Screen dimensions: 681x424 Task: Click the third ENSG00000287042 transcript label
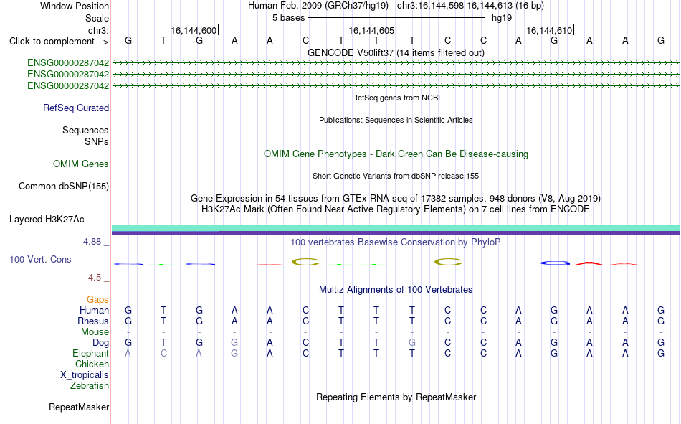point(68,85)
